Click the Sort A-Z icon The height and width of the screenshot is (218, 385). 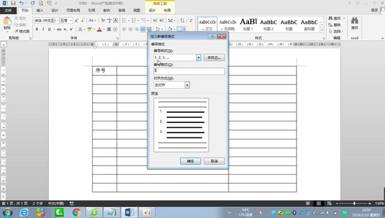coord(182,20)
